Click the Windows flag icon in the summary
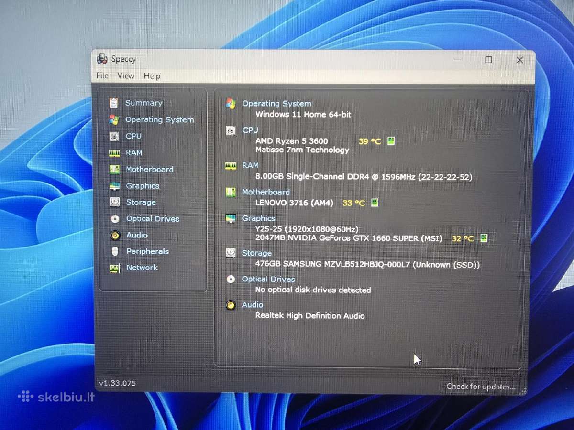 [231, 103]
